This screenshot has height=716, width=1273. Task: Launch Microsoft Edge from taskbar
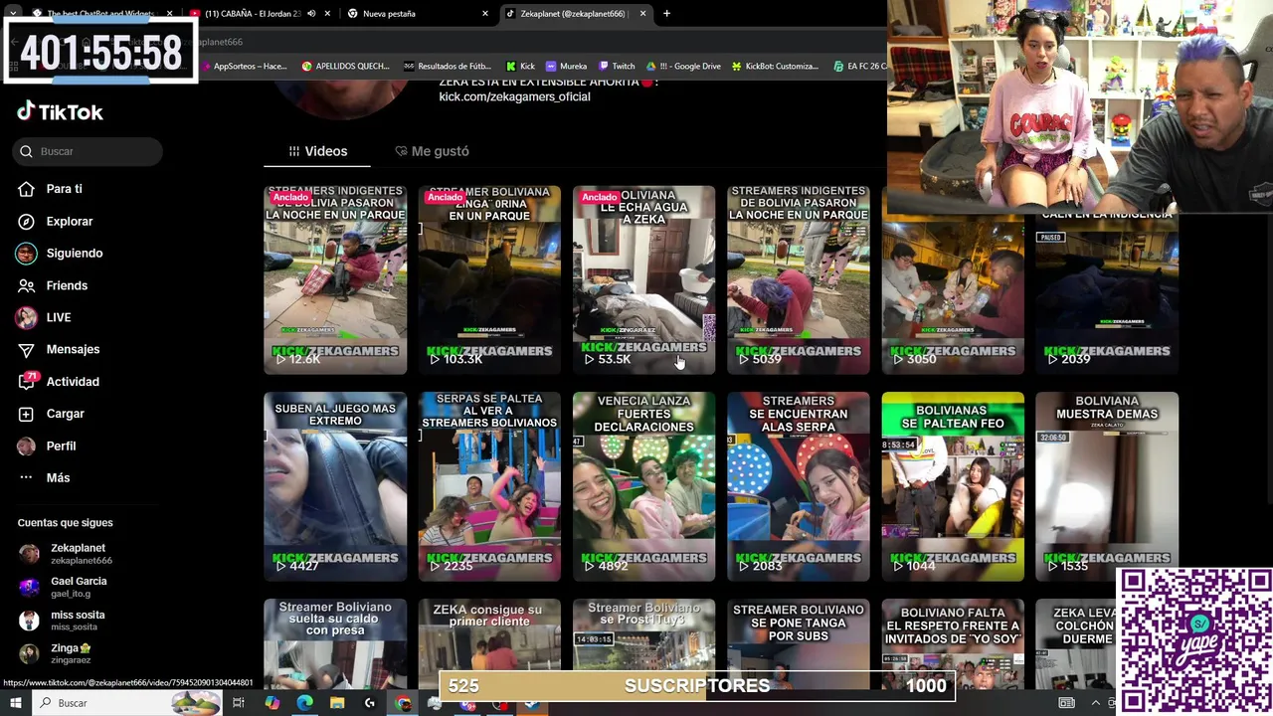(304, 703)
